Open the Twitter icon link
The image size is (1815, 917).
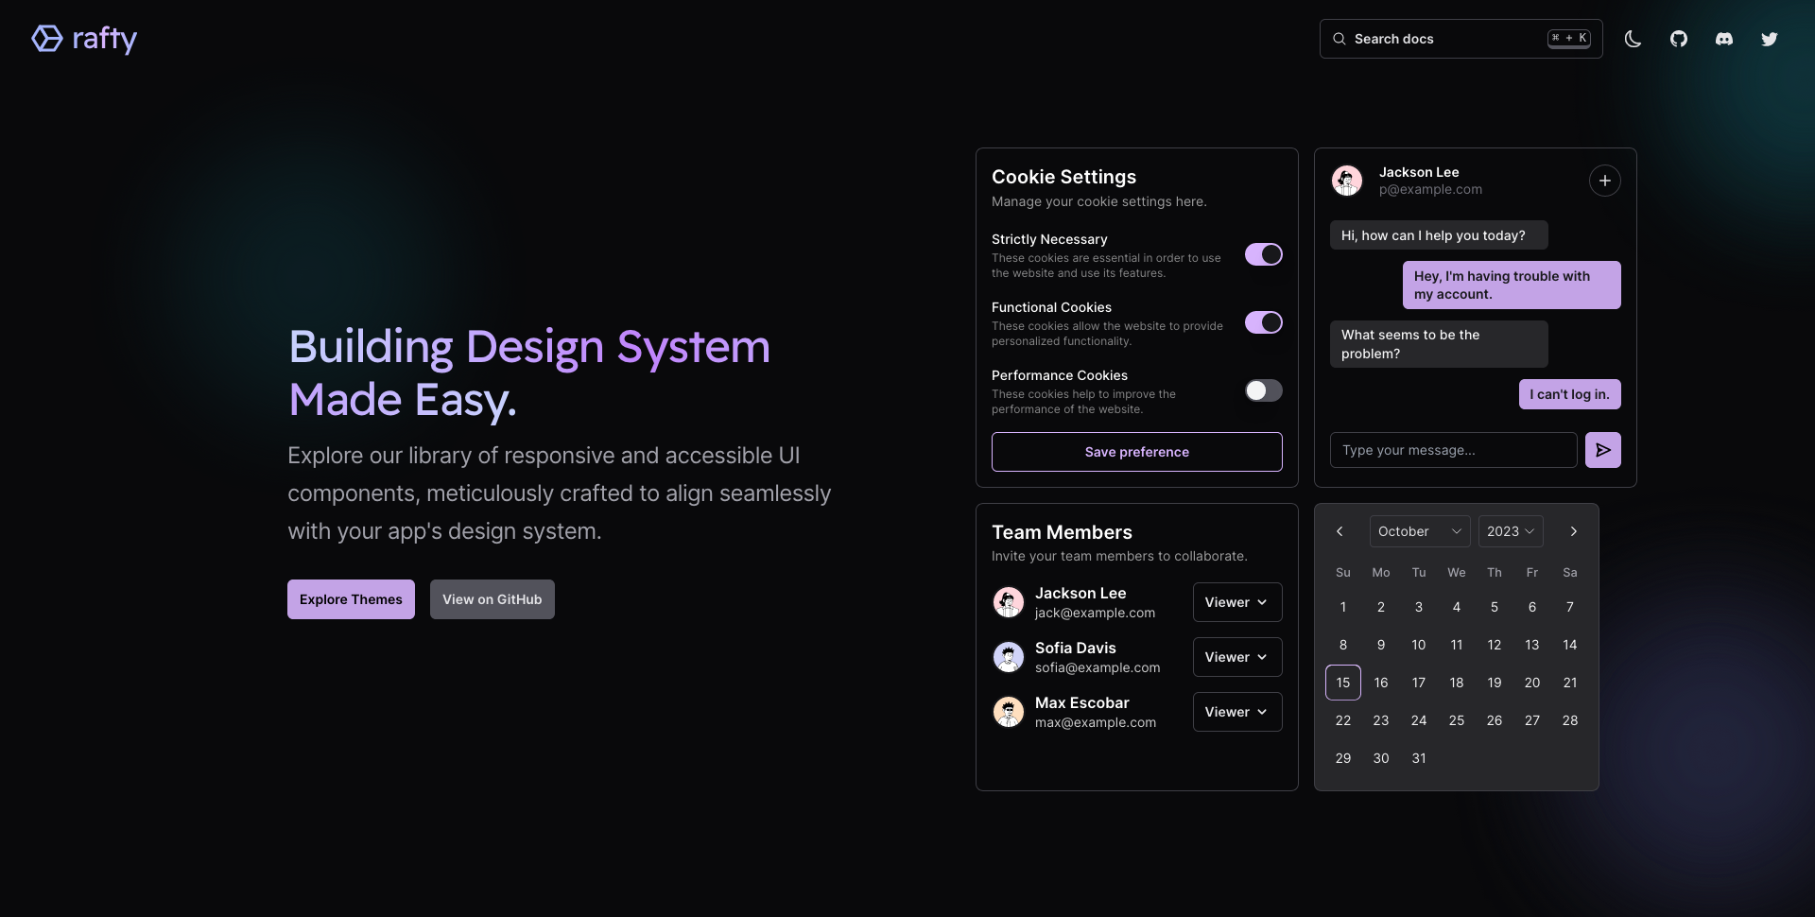point(1769,39)
